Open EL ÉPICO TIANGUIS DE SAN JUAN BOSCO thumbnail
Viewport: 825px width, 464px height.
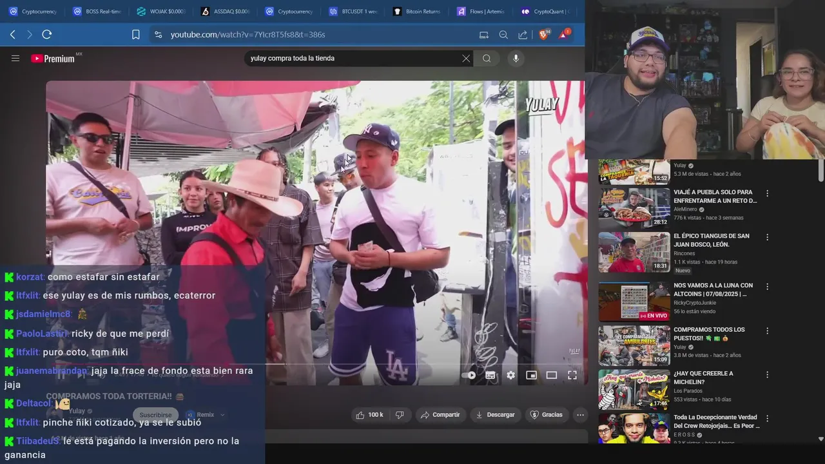click(634, 252)
